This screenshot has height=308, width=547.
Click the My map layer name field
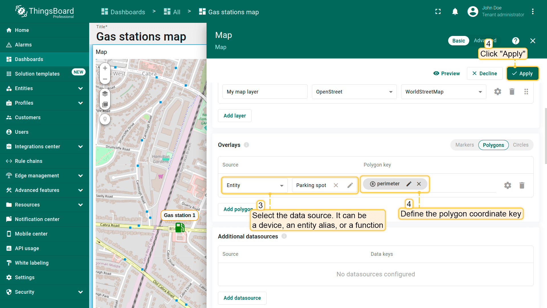(265, 92)
